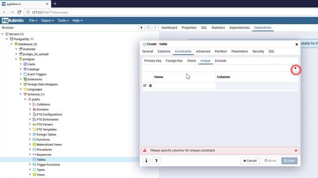Click the site info icon in address bar
Screen dimensions: 318x178
[28, 12]
